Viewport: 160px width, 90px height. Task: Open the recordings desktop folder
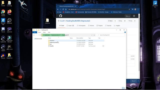[x=9, y=3]
